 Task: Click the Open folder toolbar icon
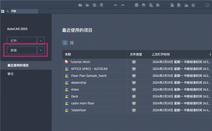pos(87,5)
